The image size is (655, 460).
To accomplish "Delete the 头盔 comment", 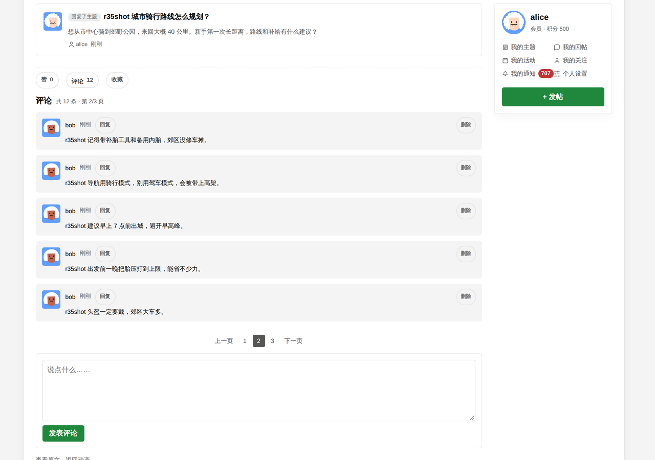I will click(466, 297).
